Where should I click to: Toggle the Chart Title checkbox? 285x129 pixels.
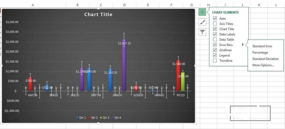click(215, 29)
